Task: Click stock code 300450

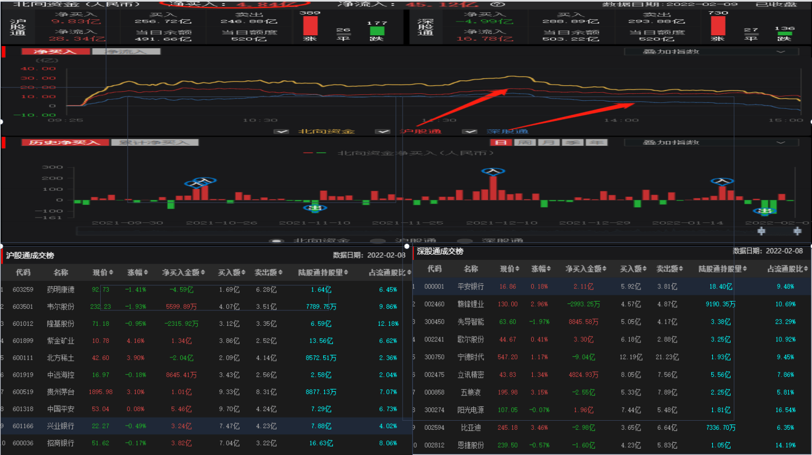Action: [435, 322]
